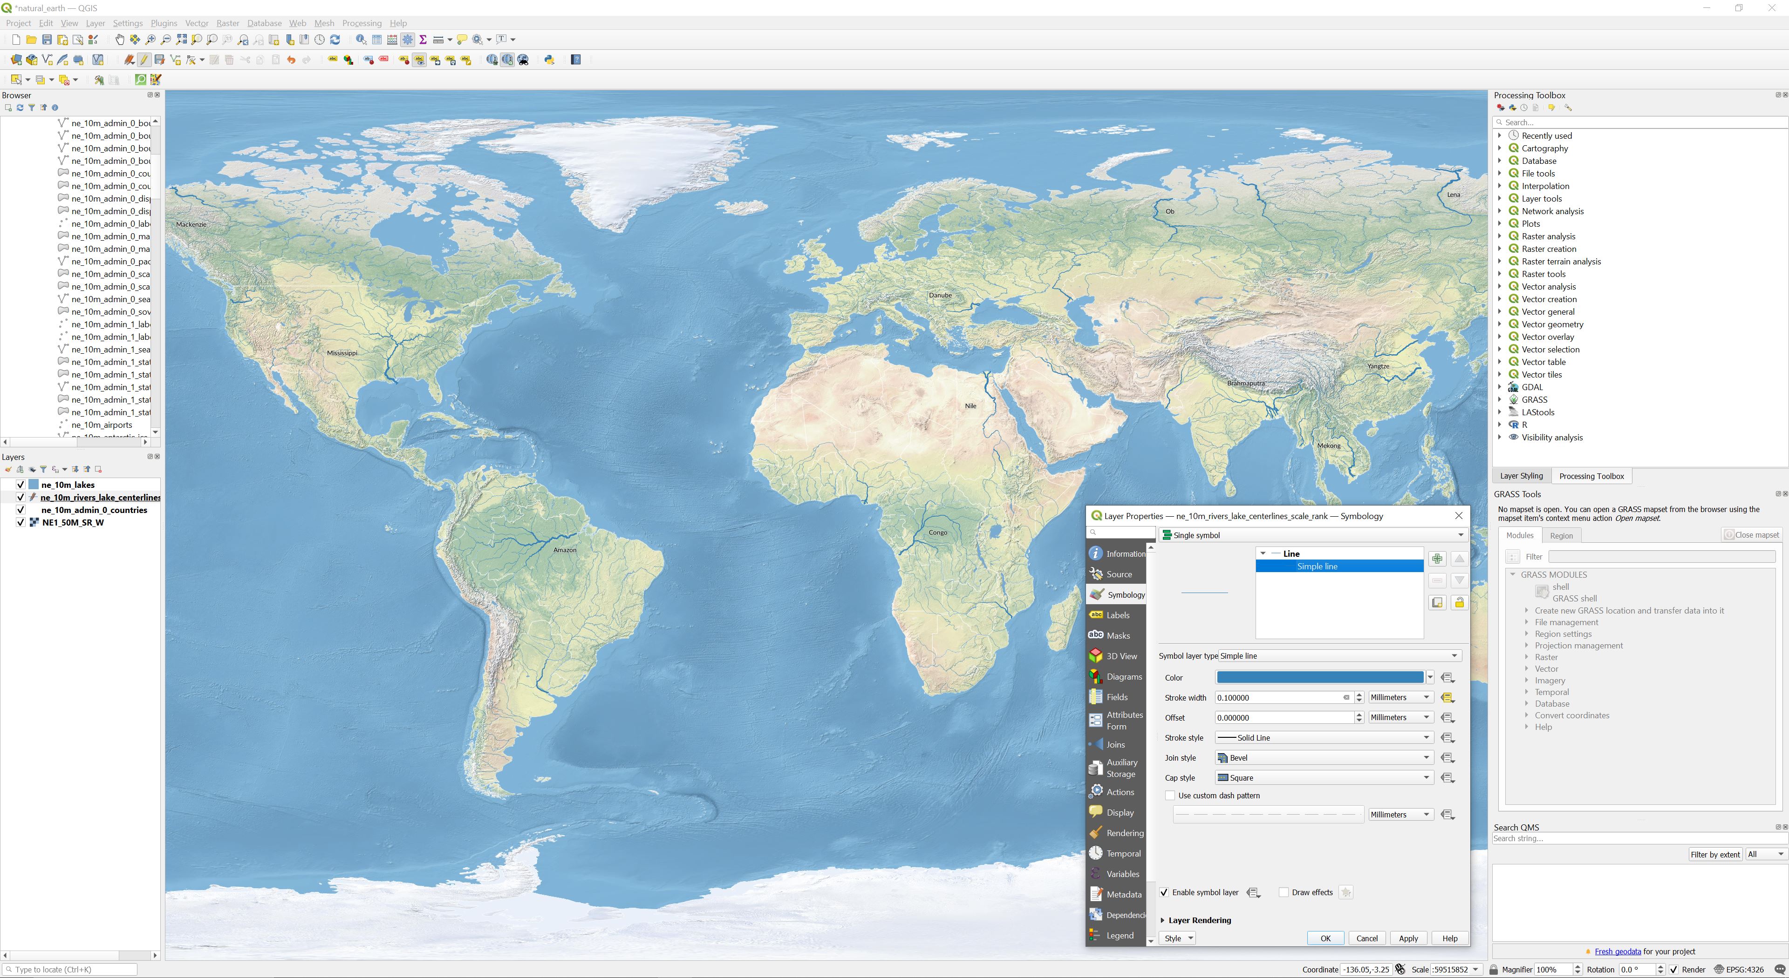Open the Raster menu
The image size is (1789, 978).
pyautogui.click(x=227, y=23)
